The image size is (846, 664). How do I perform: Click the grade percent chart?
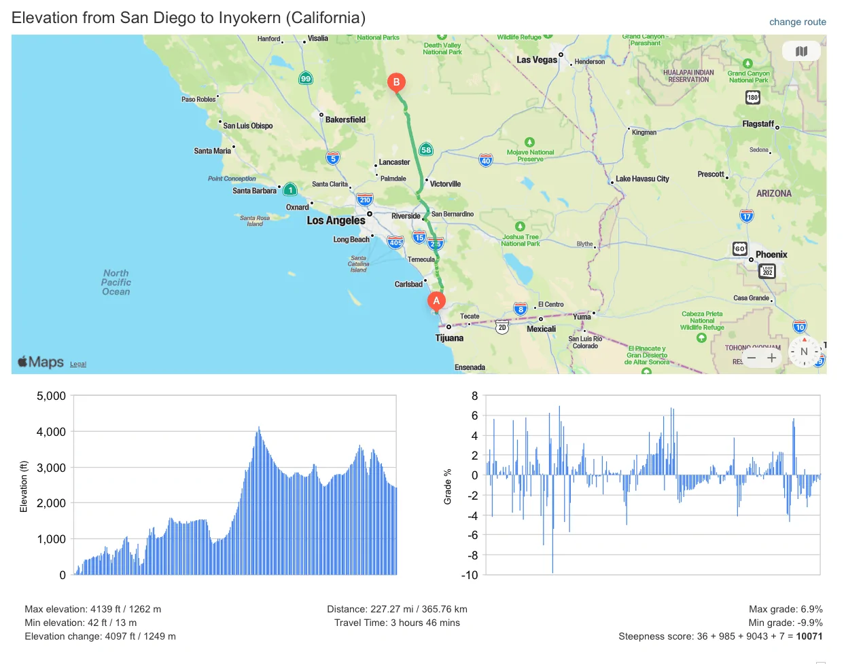click(653, 485)
